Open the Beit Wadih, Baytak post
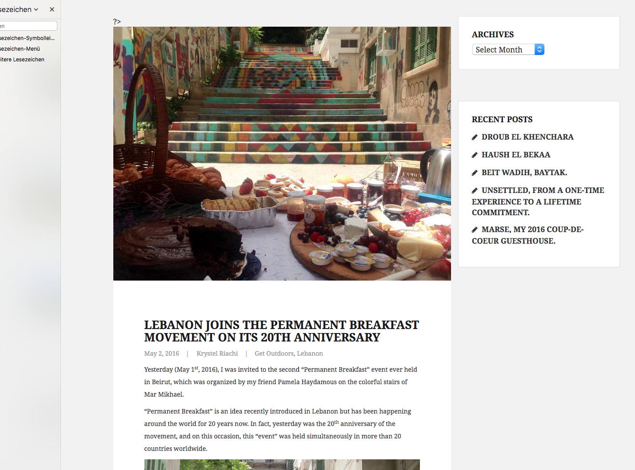This screenshot has height=470, width=635. tap(524, 173)
